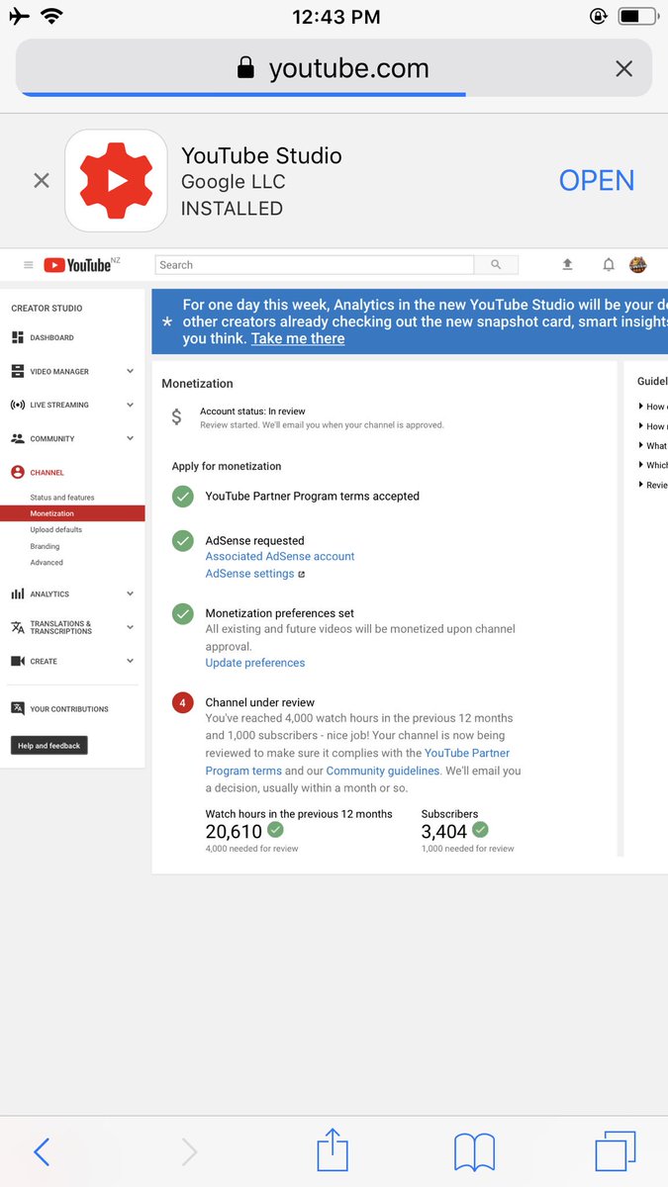The height and width of the screenshot is (1187, 668).
Task: Click the Your Contributions icon
Action: pos(18,709)
